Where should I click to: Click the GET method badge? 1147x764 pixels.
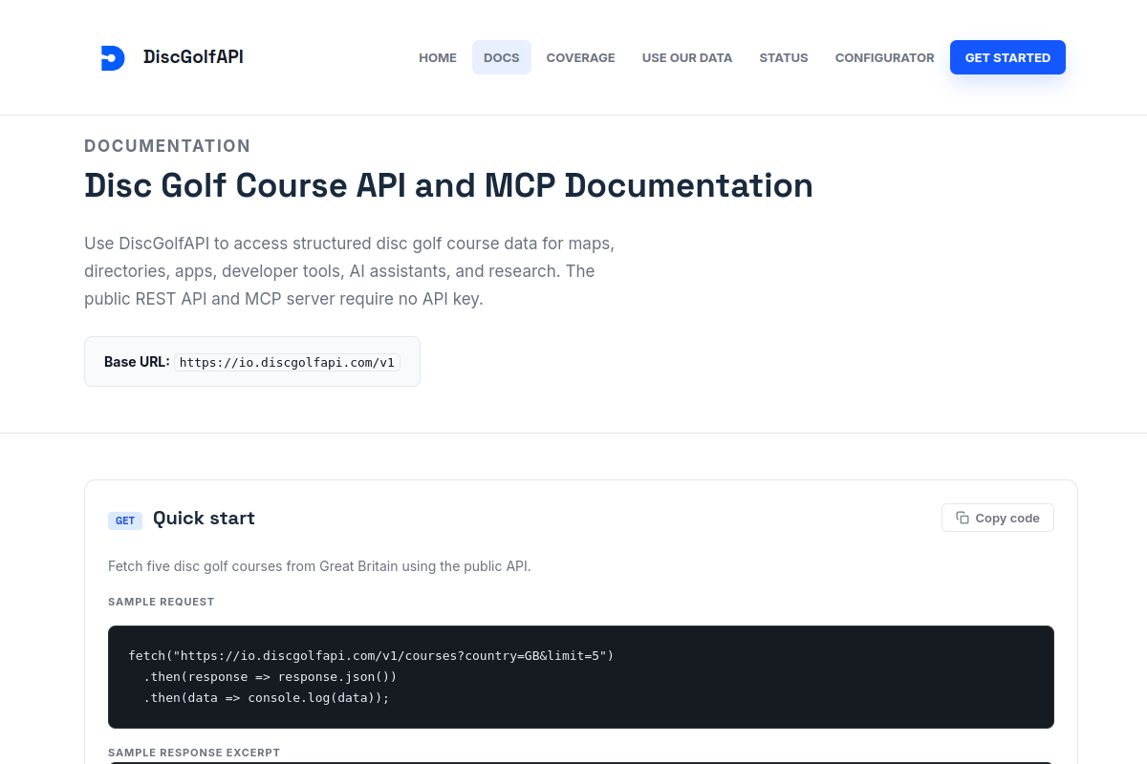click(x=125, y=520)
